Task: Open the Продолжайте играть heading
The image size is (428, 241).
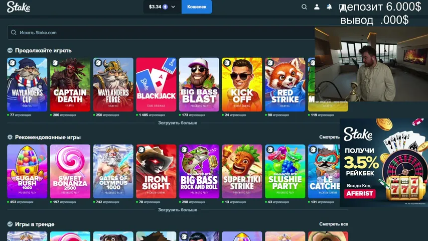Action: pos(43,51)
